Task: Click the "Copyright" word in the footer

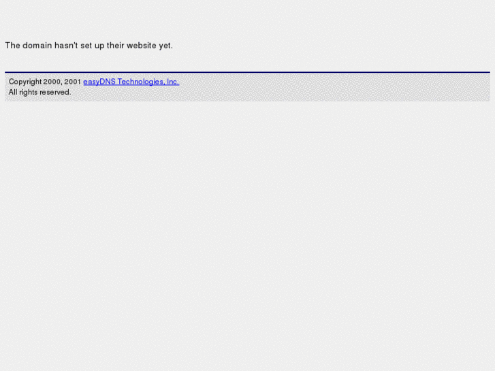Action: point(25,82)
